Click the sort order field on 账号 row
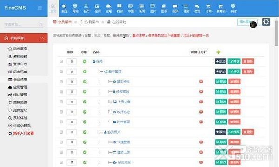The width and height of the screenshot is (279, 167). coord(72,61)
